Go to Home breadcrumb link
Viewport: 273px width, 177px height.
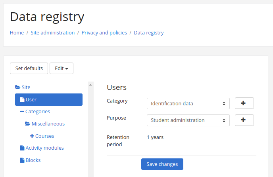pyautogui.click(x=17, y=33)
